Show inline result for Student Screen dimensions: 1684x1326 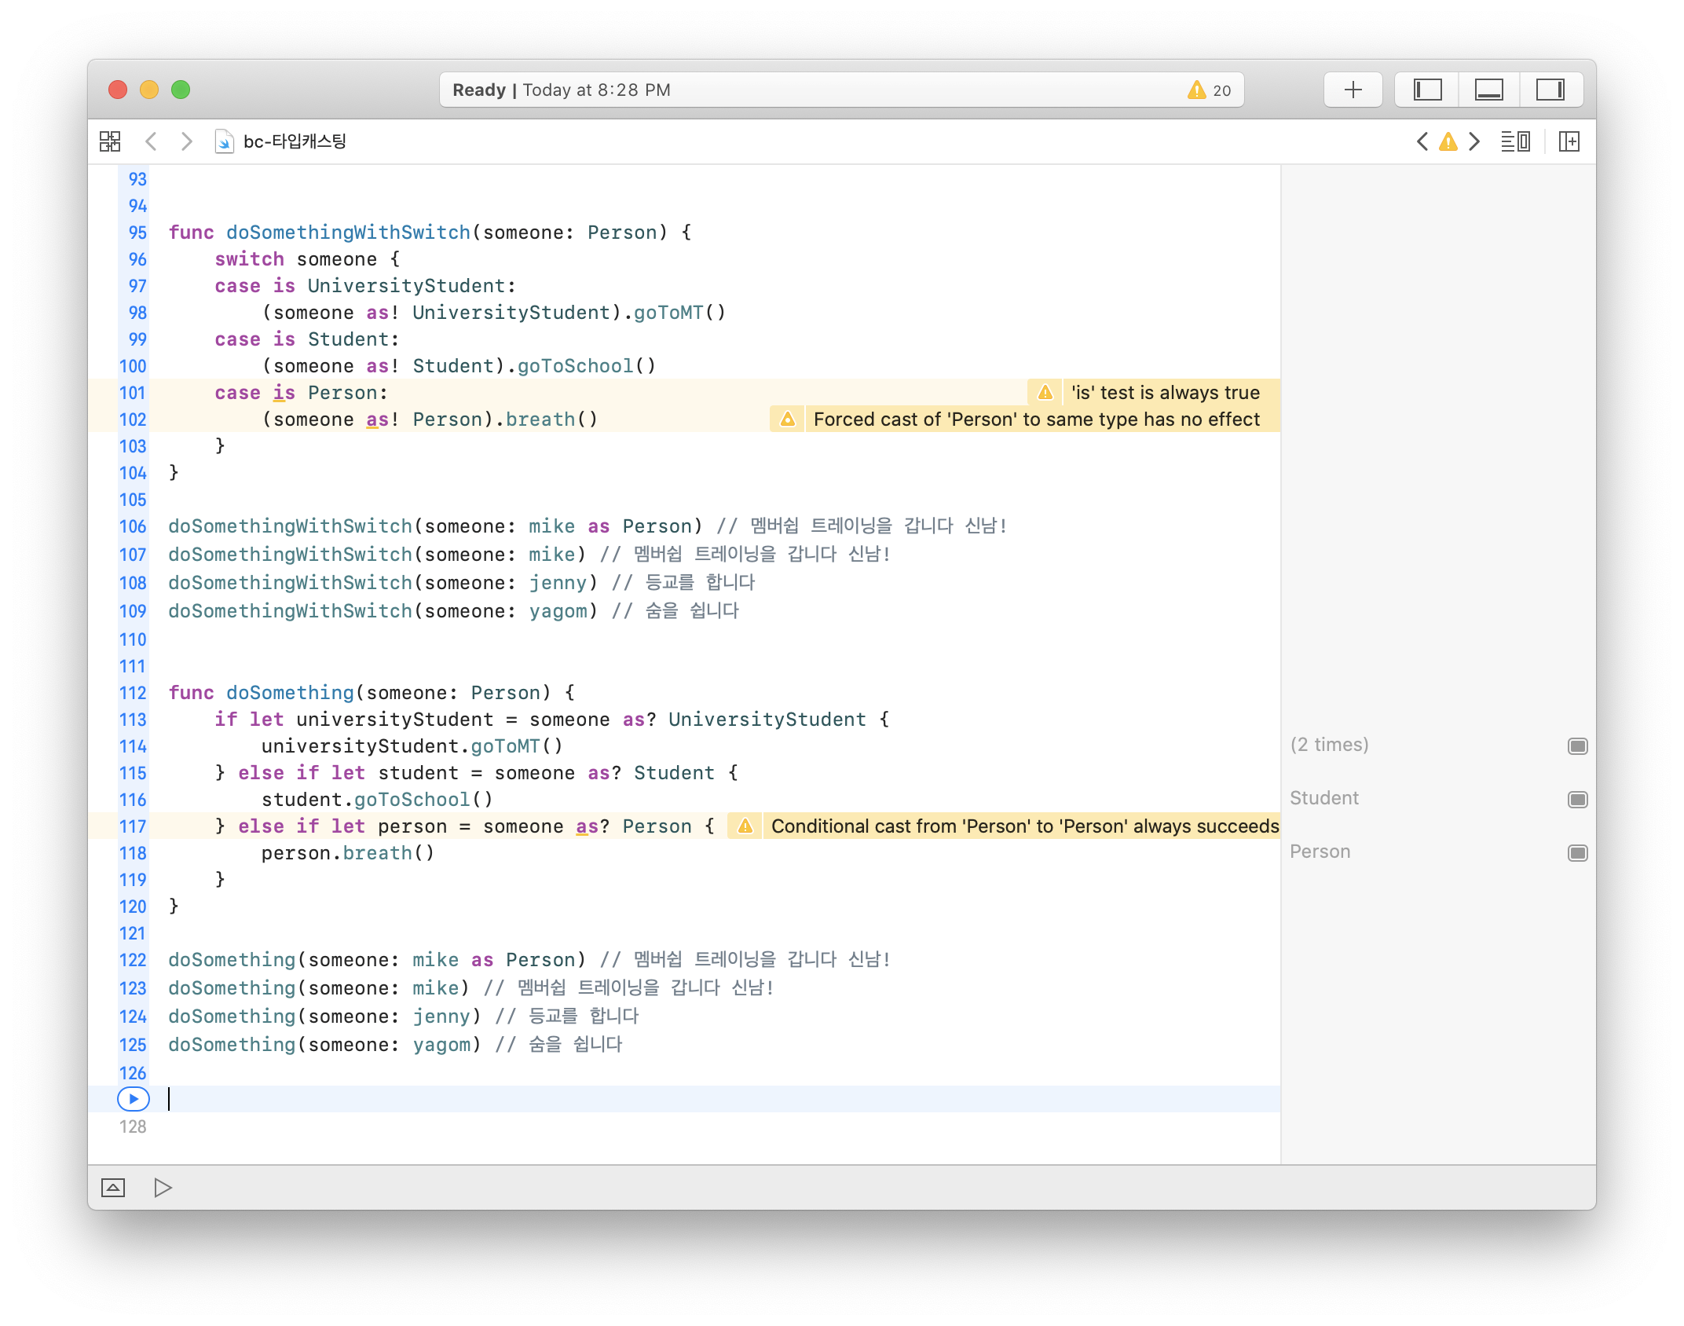(x=1577, y=800)
